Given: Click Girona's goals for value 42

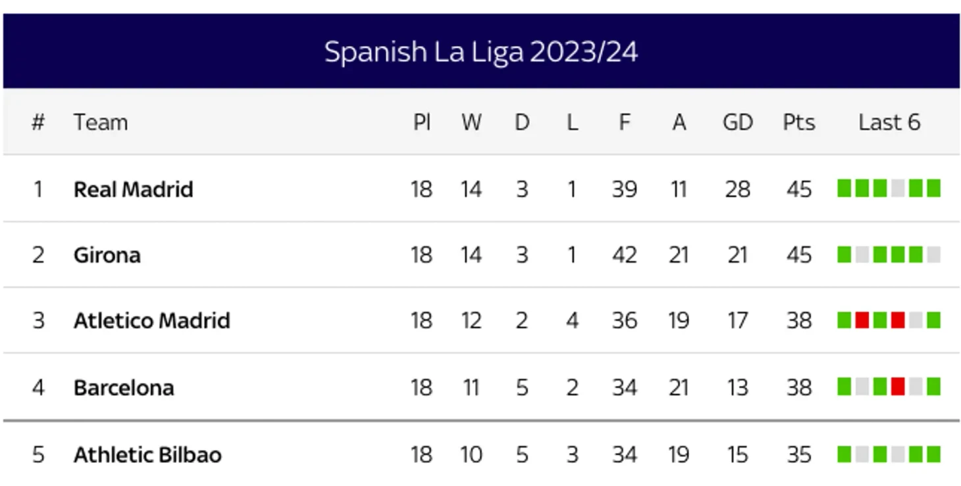Looking at the screenshot, I should point(624,256).
